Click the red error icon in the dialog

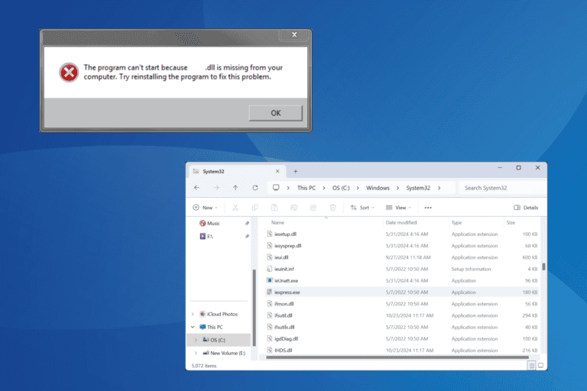tap(69, 73)
